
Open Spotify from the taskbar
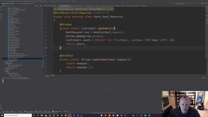[x=54, y=115]
